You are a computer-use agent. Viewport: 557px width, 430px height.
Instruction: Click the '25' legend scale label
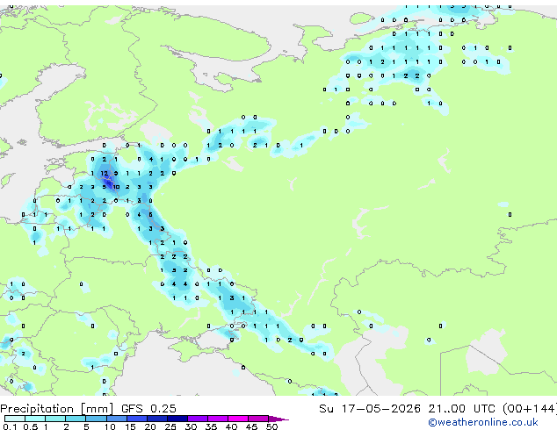coord(170,426)
